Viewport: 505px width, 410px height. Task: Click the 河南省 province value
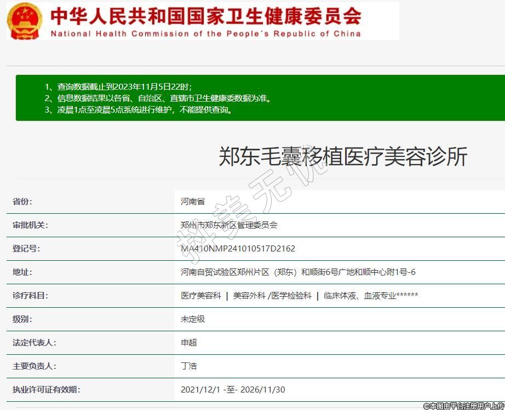coord(193,202)
